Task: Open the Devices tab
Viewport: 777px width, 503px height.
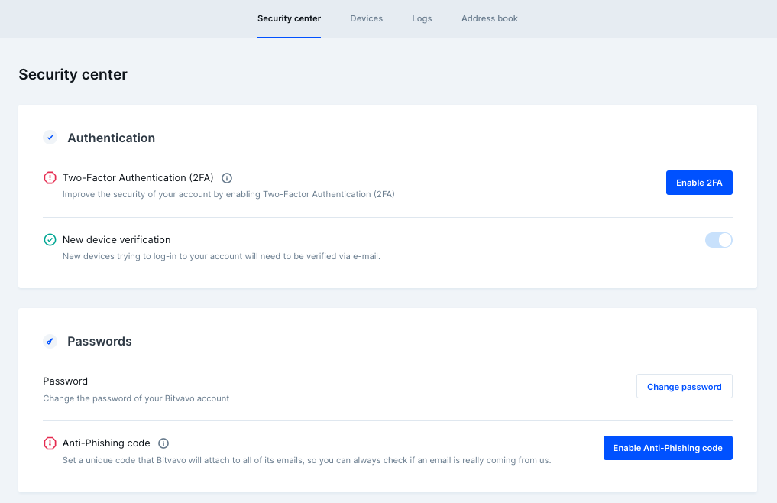Action: point(366,18)
